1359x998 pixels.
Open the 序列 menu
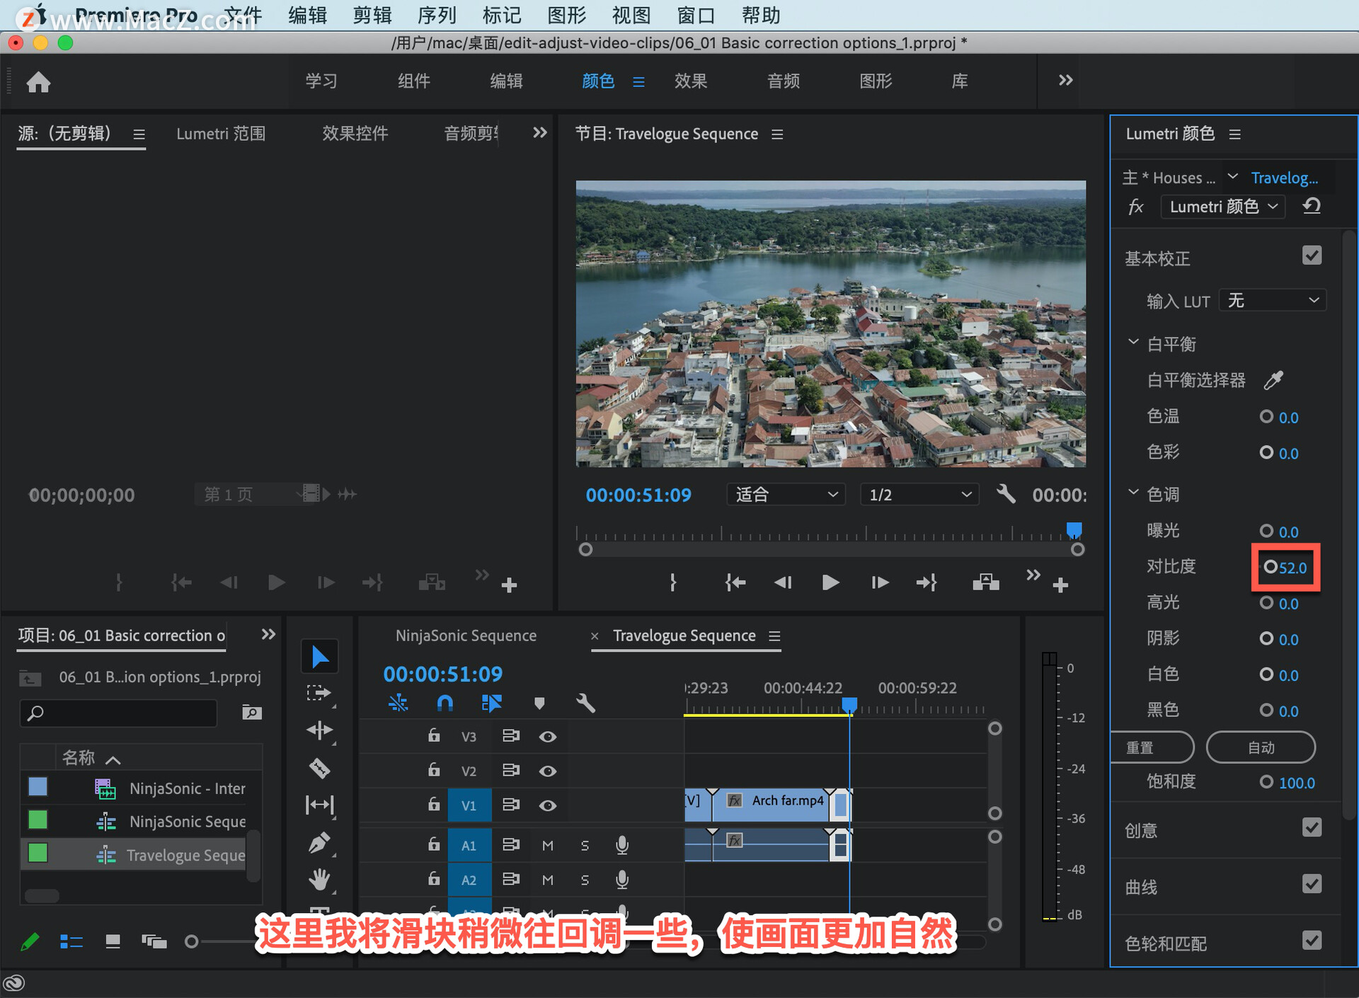[437, 15]
